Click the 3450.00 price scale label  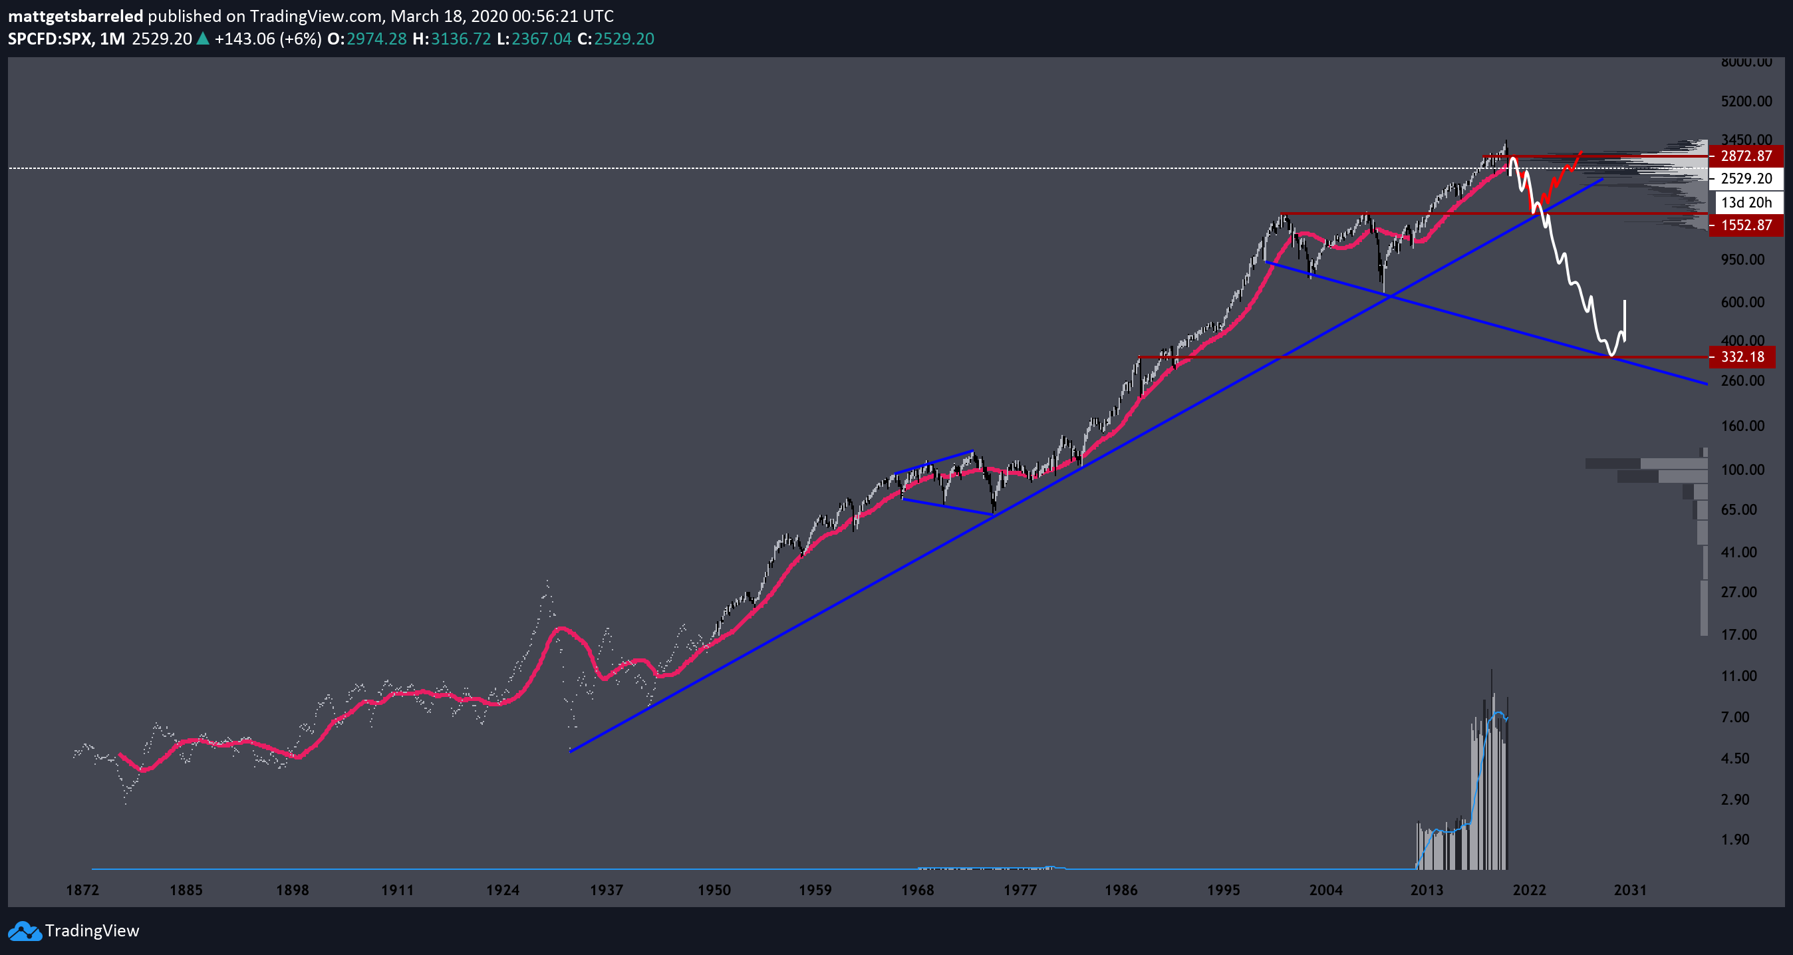click(x=1746, y=140)
